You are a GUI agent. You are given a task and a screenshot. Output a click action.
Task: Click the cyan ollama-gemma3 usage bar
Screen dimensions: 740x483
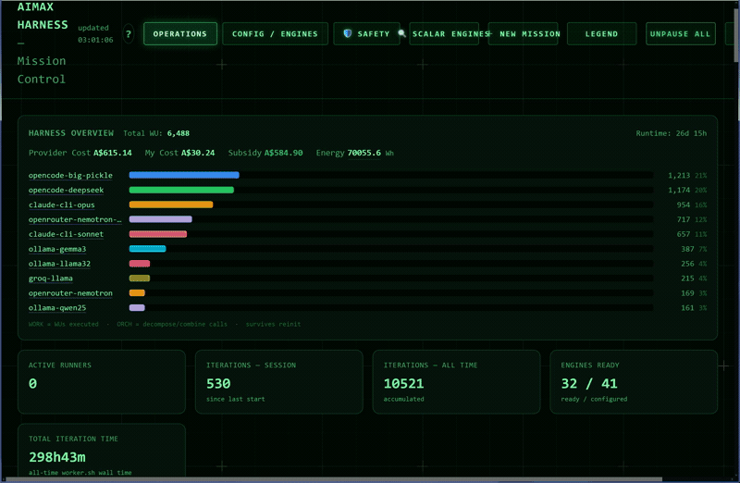coord(147,249)
